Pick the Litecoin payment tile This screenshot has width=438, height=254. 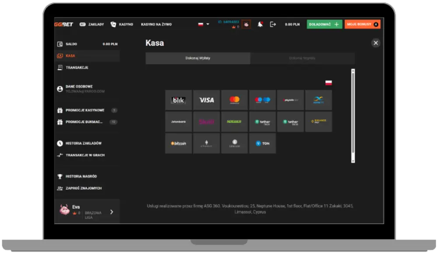coord(234,143)
